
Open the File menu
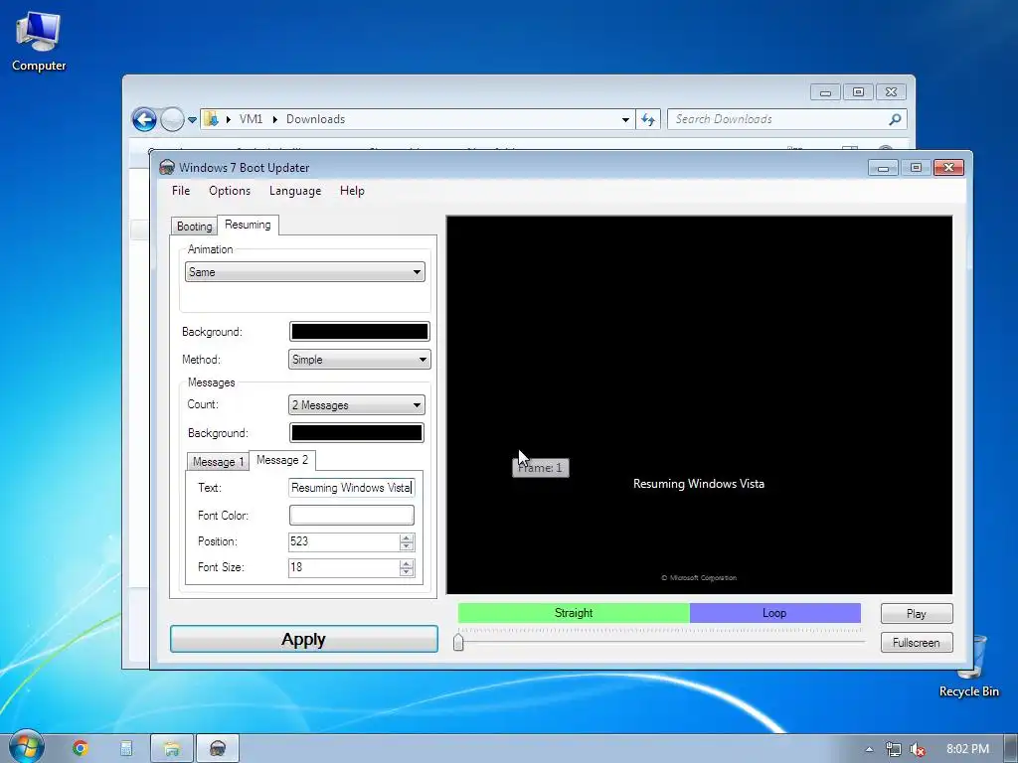tap(181, 191)
